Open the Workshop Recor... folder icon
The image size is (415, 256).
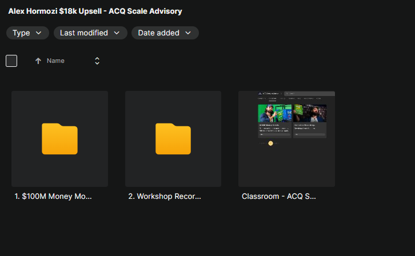[x=173, y=139]
